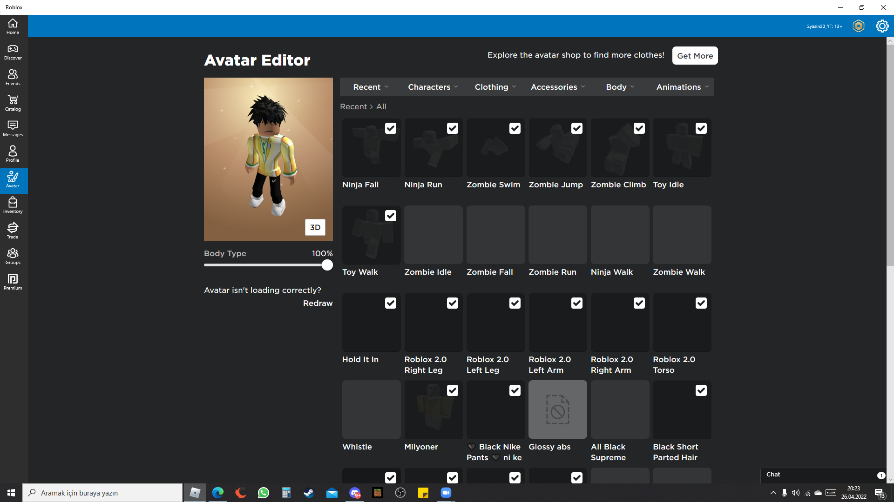This screenshot has width=894, height=502.
Task: Open Messages in the sidebar
Action: tap(13, 129)
